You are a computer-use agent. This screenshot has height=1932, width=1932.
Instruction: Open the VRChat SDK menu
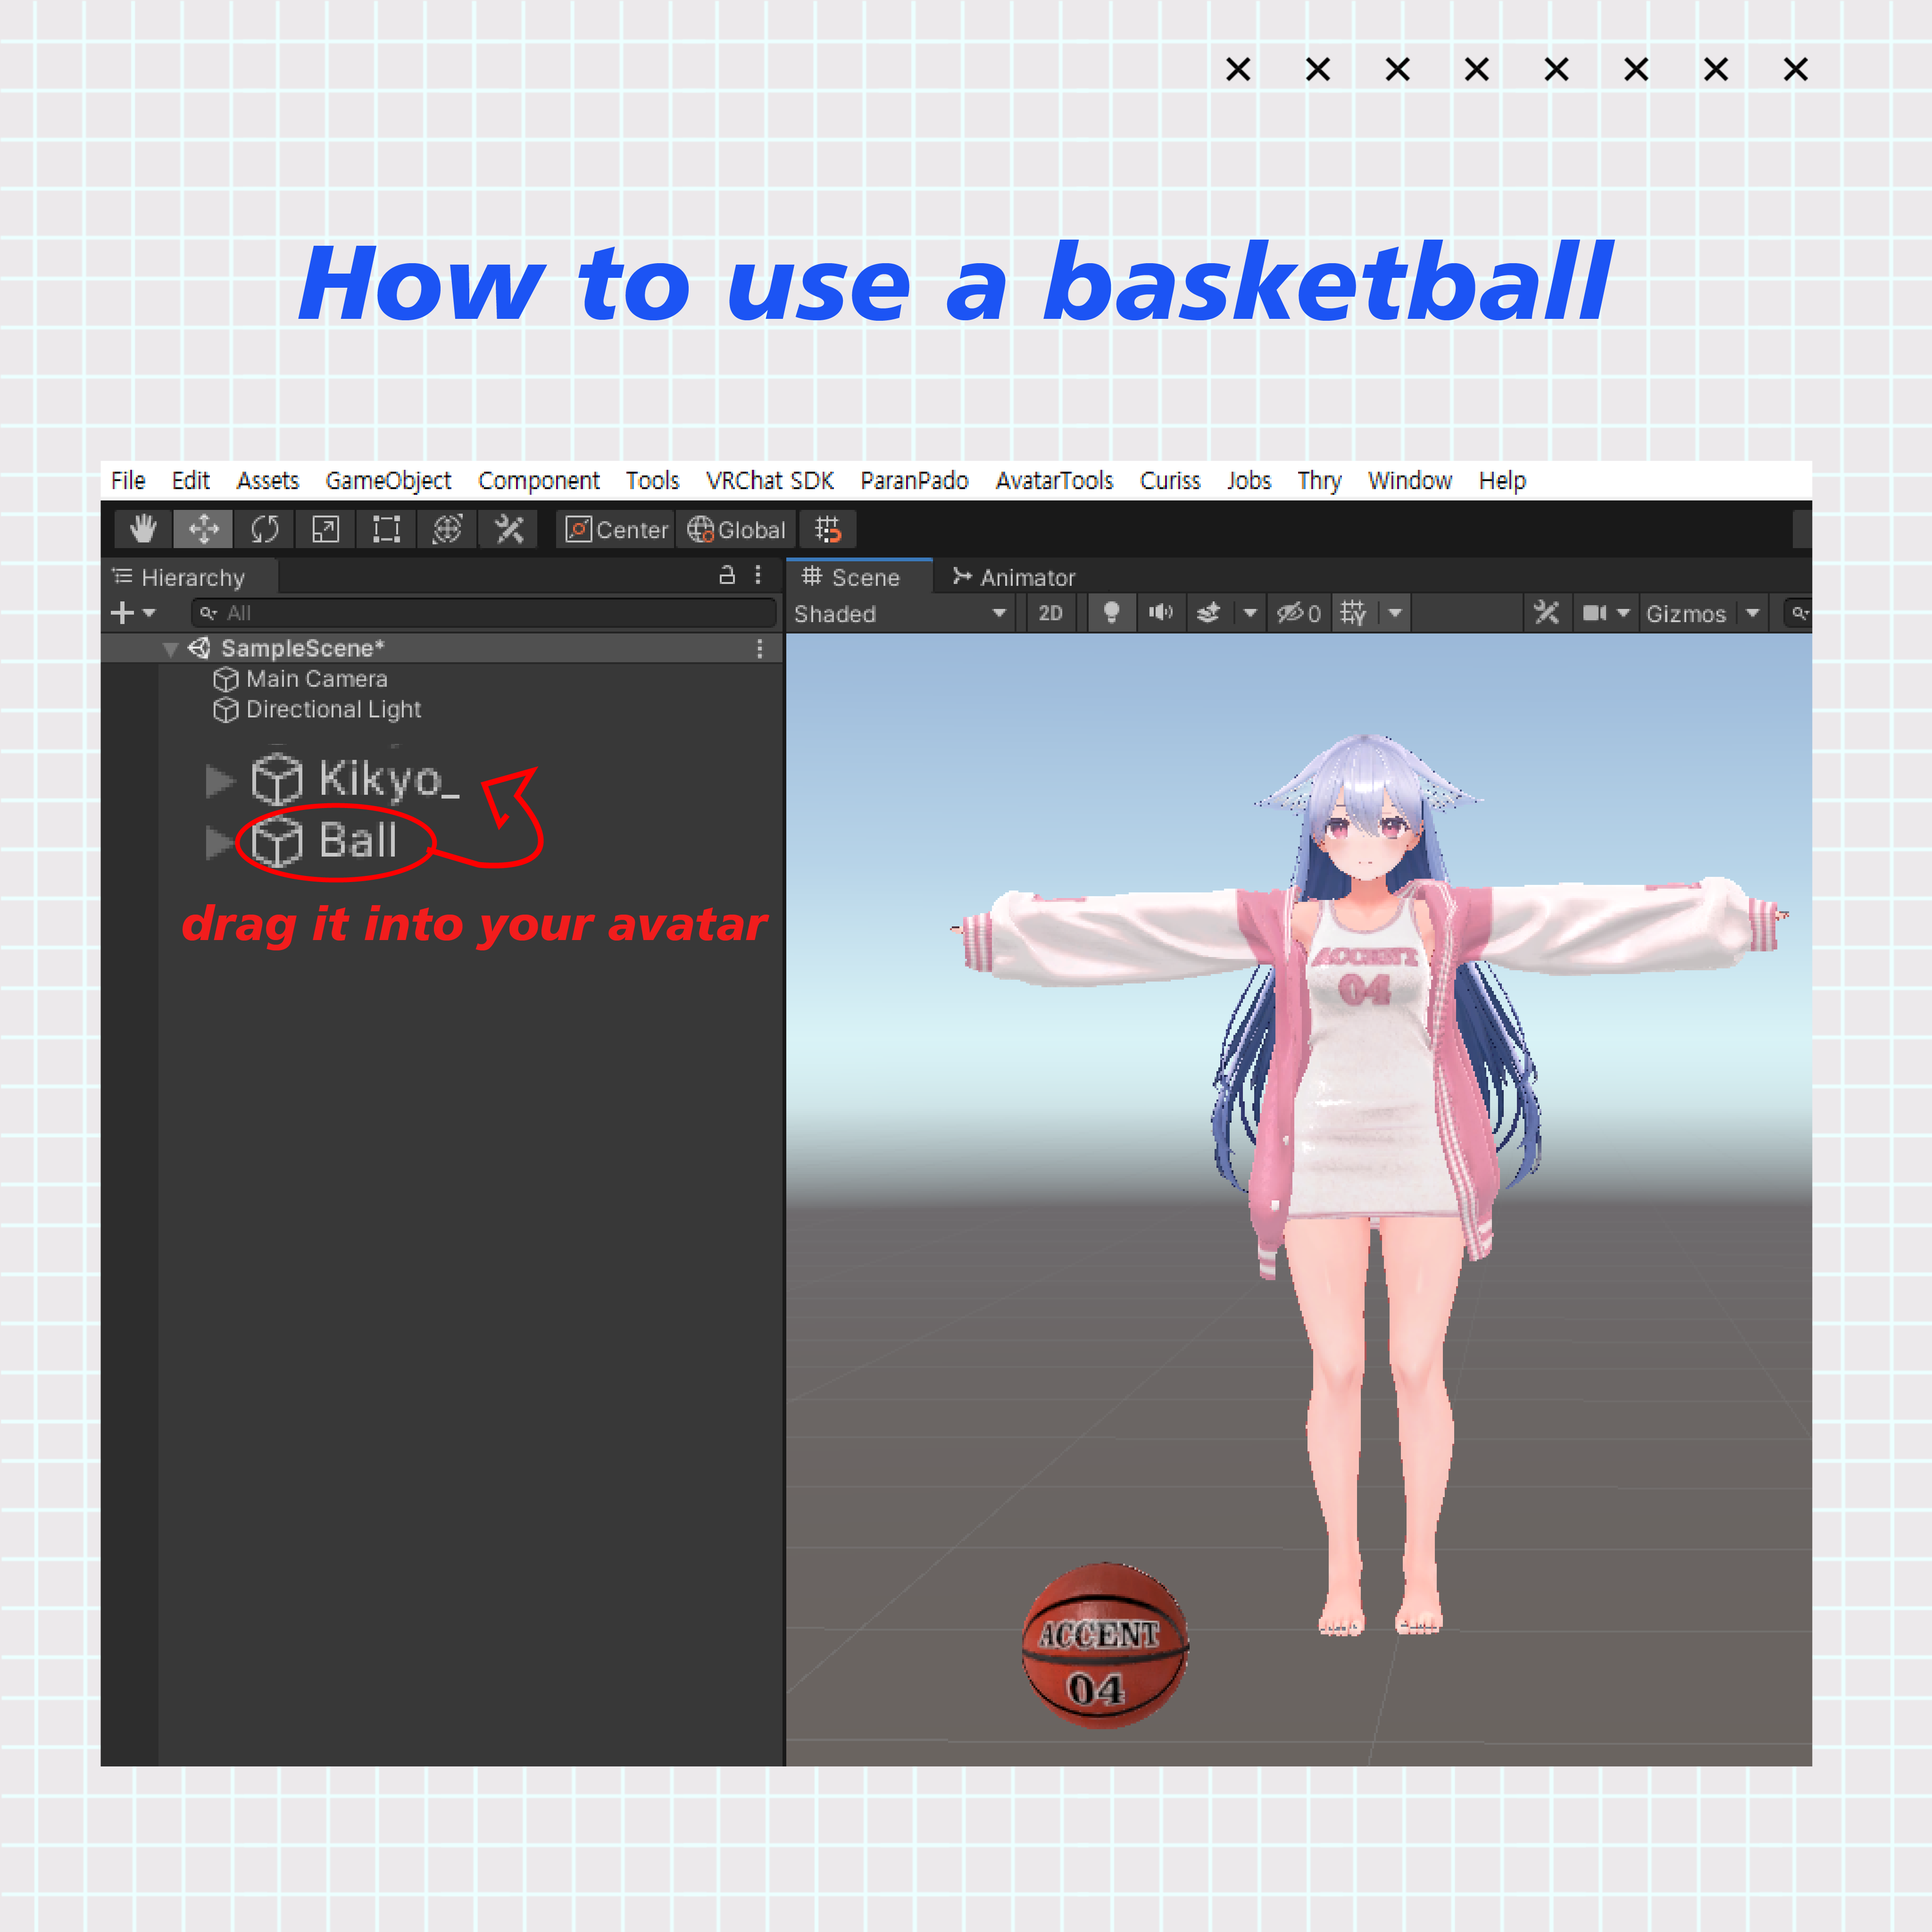[769, 481]
